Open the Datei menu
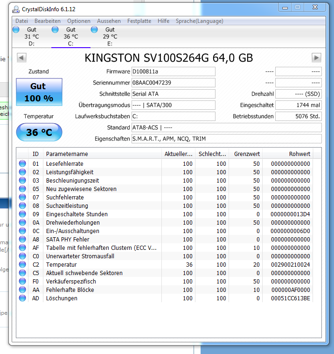The width and height of the screenshot is (334, 354). coord(21,21)
